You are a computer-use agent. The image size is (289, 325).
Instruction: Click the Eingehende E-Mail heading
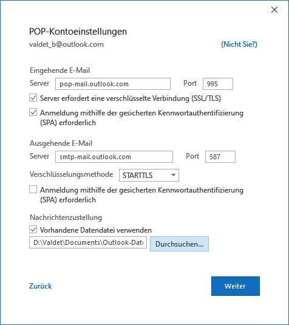[60, 70]
